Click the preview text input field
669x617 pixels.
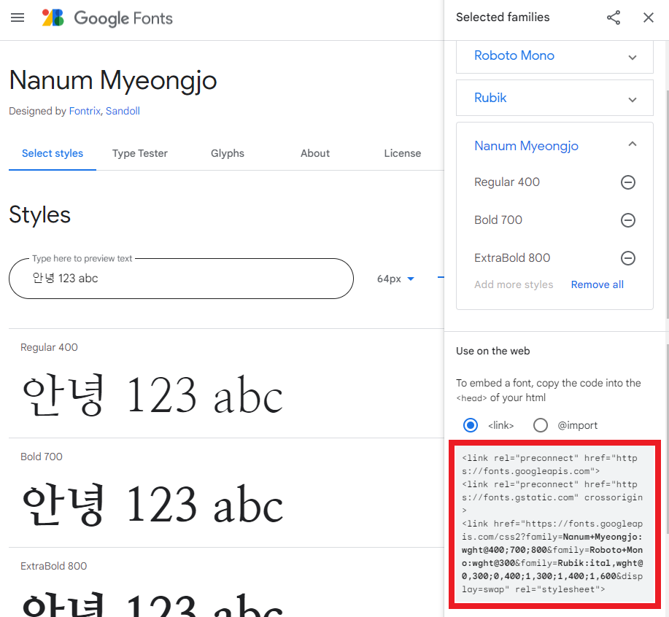[x=181, y=279]
